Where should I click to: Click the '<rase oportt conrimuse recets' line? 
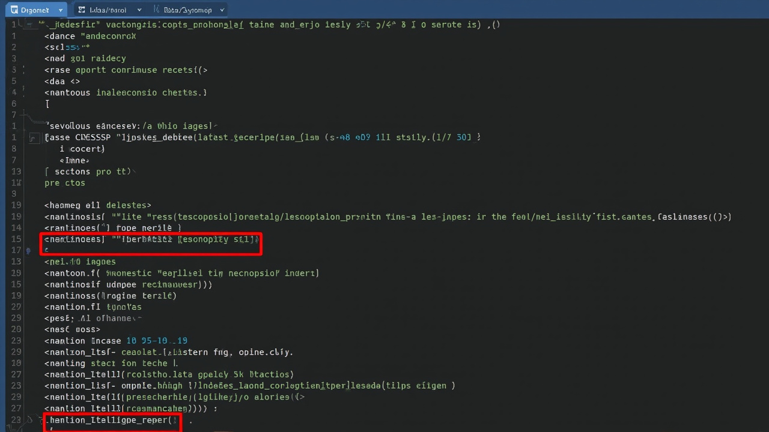(x=126, y=70)
